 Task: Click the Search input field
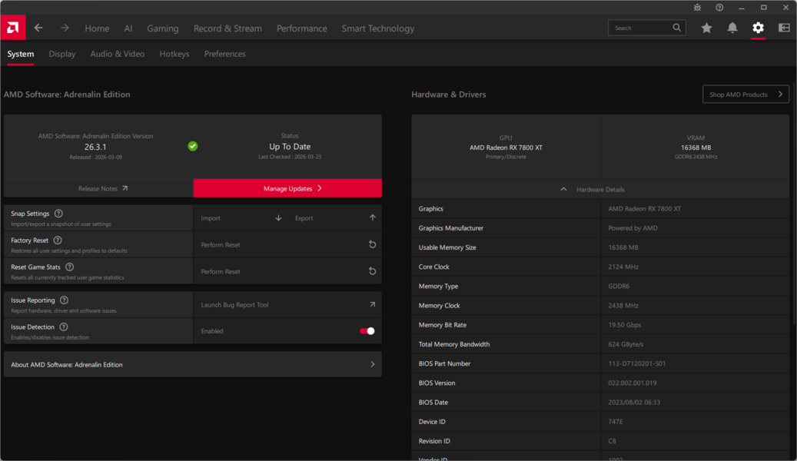click(x=641, y=28)
